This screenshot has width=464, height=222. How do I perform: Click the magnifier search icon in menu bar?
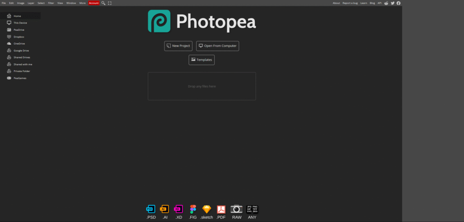pos(103,3)
